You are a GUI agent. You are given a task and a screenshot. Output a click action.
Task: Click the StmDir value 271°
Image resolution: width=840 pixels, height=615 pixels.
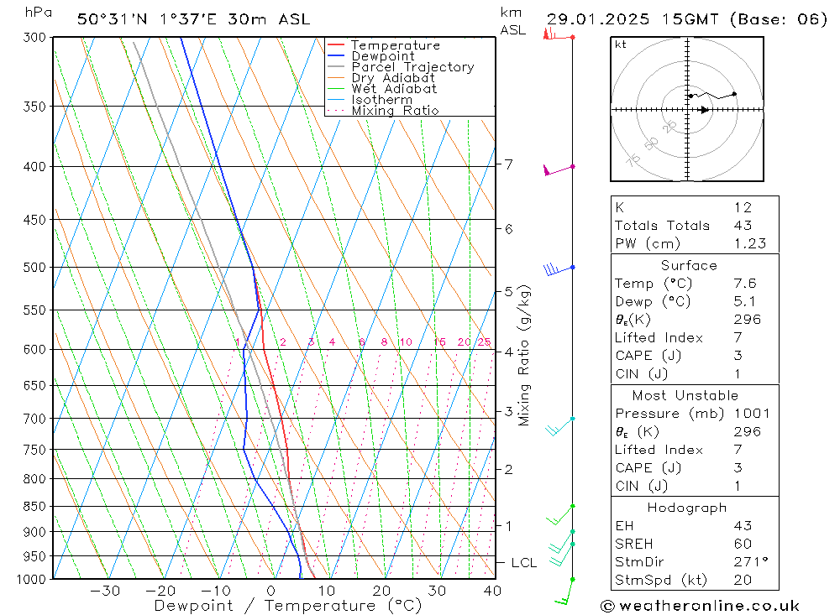pyautogui.click(x=751, y=561)
